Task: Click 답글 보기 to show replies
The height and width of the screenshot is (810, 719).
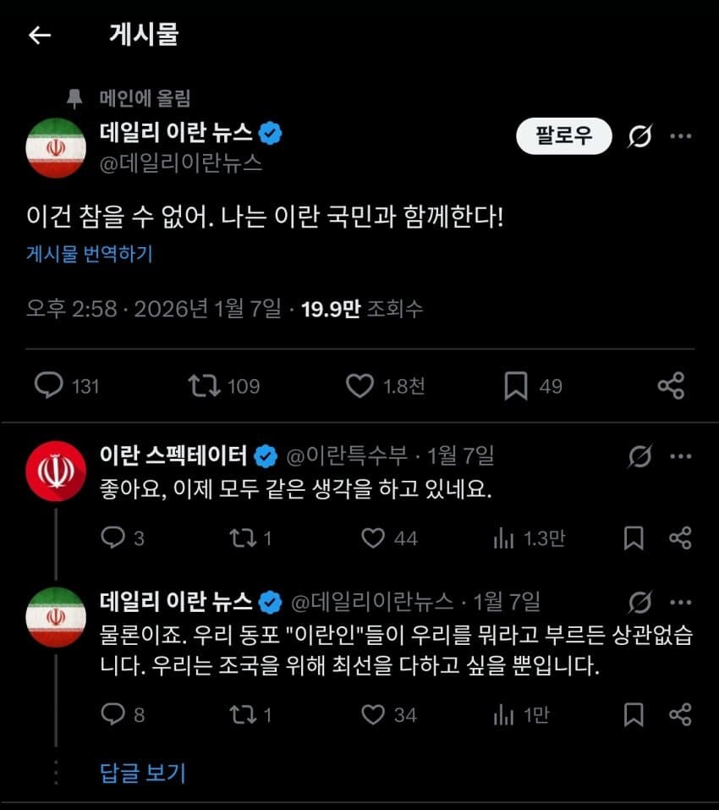Action: point(142,772)
